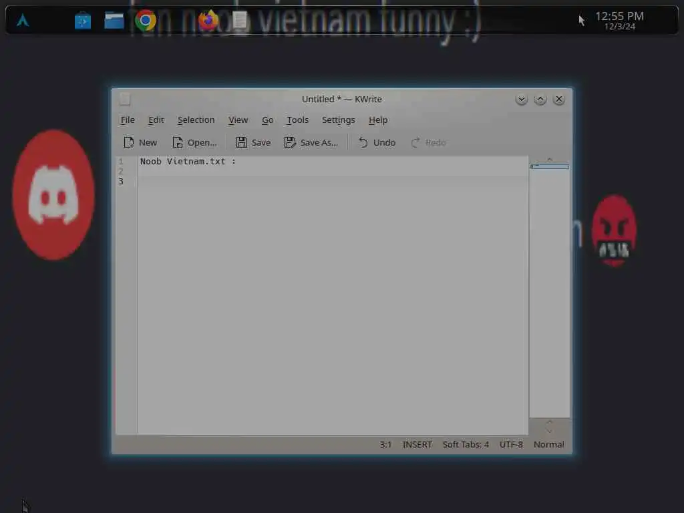Open the Go menu
This screenshot has width=684, height=513.
267,120
